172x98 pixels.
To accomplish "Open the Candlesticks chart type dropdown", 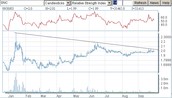I will click(x=57, y=3).
